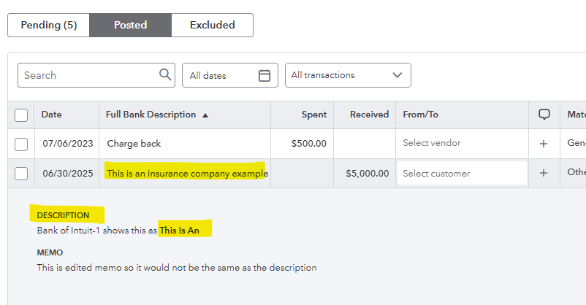586x305 pixels.
Task: Sort by Full Bank Description arrow
Action: click(x=205, y=115)
